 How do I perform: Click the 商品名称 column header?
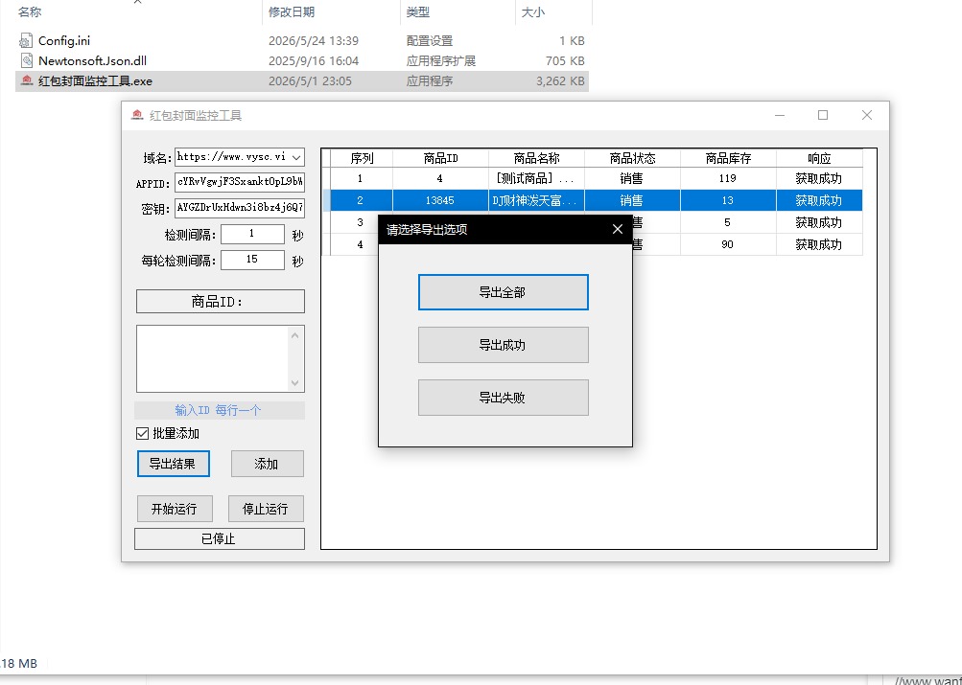click(536, 158)
